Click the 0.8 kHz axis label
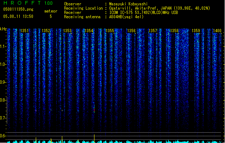 [3, 100]
